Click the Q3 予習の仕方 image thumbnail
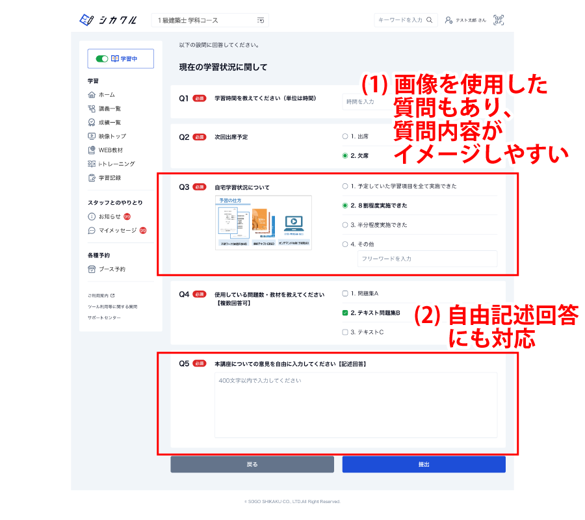 [263, 222]
